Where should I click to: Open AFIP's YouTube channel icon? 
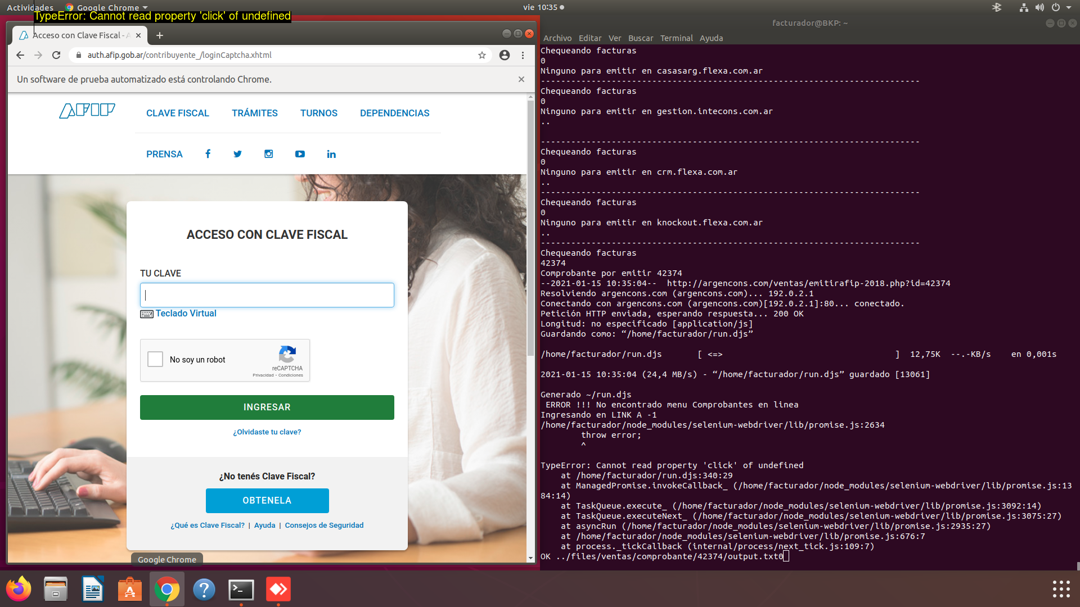(x=300, y=154)
